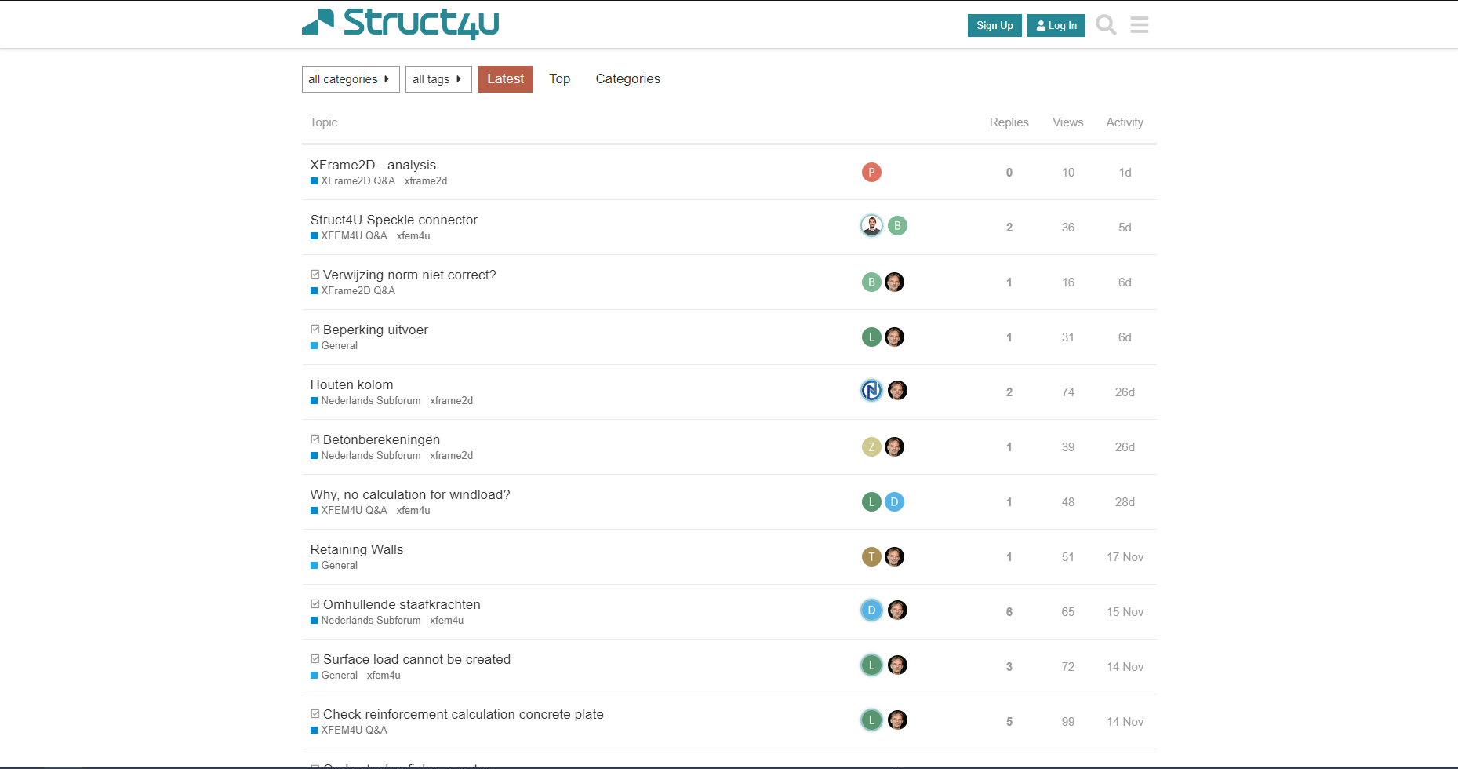Click avatar L on Beperking uitvoer row

(x=871, y=337)
